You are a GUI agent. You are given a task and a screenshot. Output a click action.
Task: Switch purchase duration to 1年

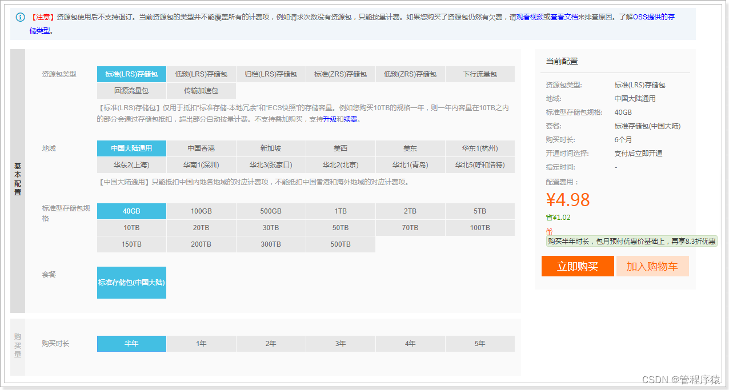point(201,343)
